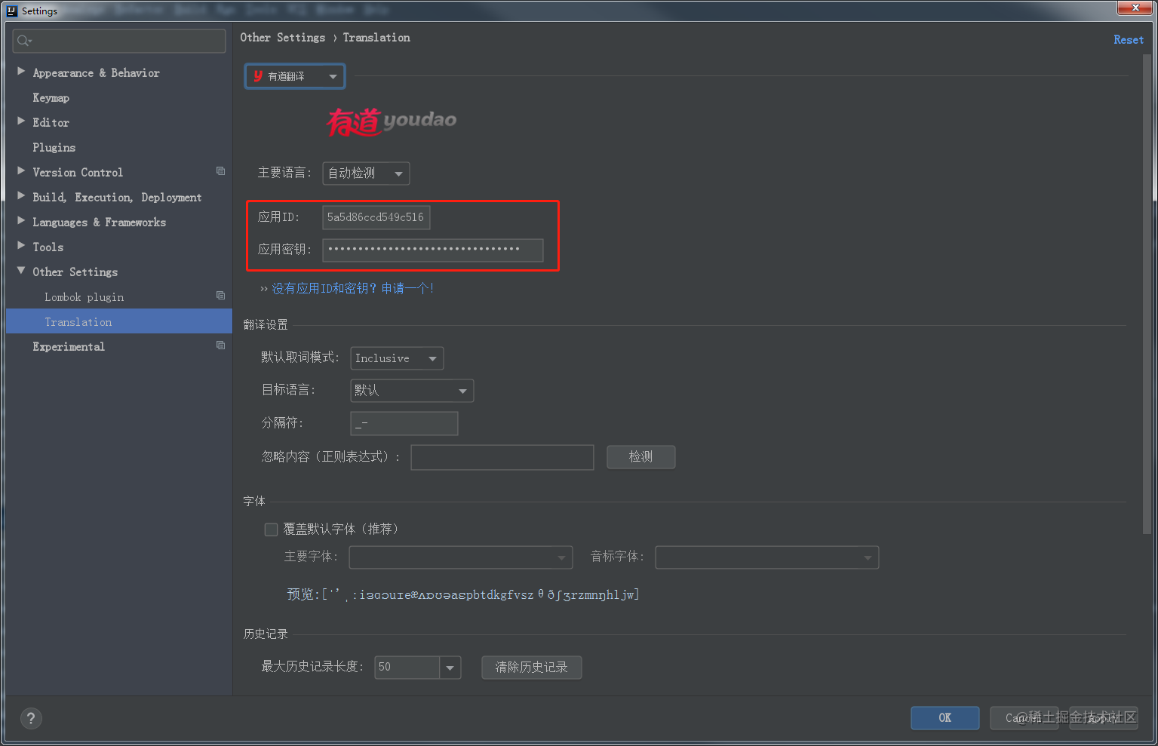Screen dimensions: 1158x746
Task: Click the 检测 regex check button
Action: pyautogui.click(x=640, y=457)
